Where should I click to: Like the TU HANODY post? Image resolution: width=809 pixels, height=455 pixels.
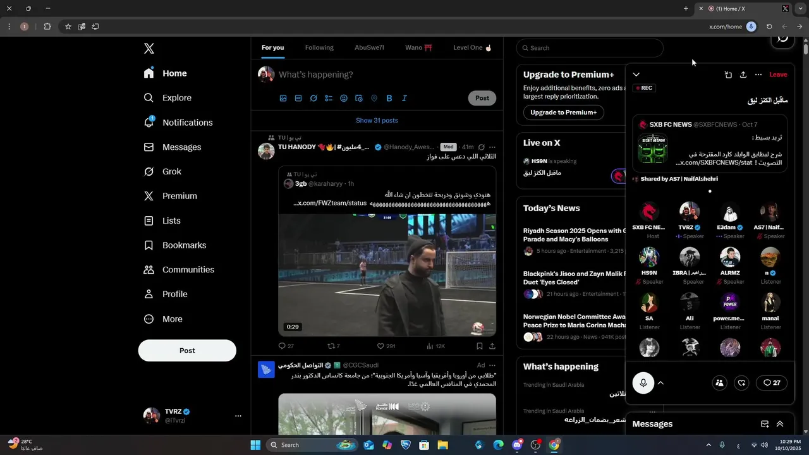[386, 346]
